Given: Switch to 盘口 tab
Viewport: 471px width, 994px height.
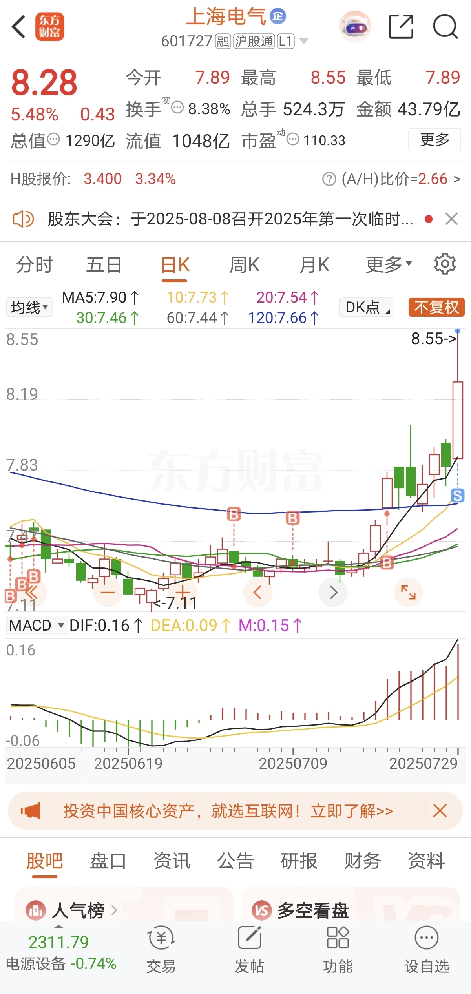Looking at the screenshot, I should click(108, 861).
